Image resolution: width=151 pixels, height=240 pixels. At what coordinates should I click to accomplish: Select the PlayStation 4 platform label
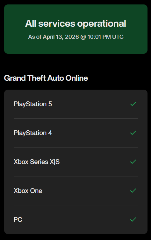[x=33, y=133]
